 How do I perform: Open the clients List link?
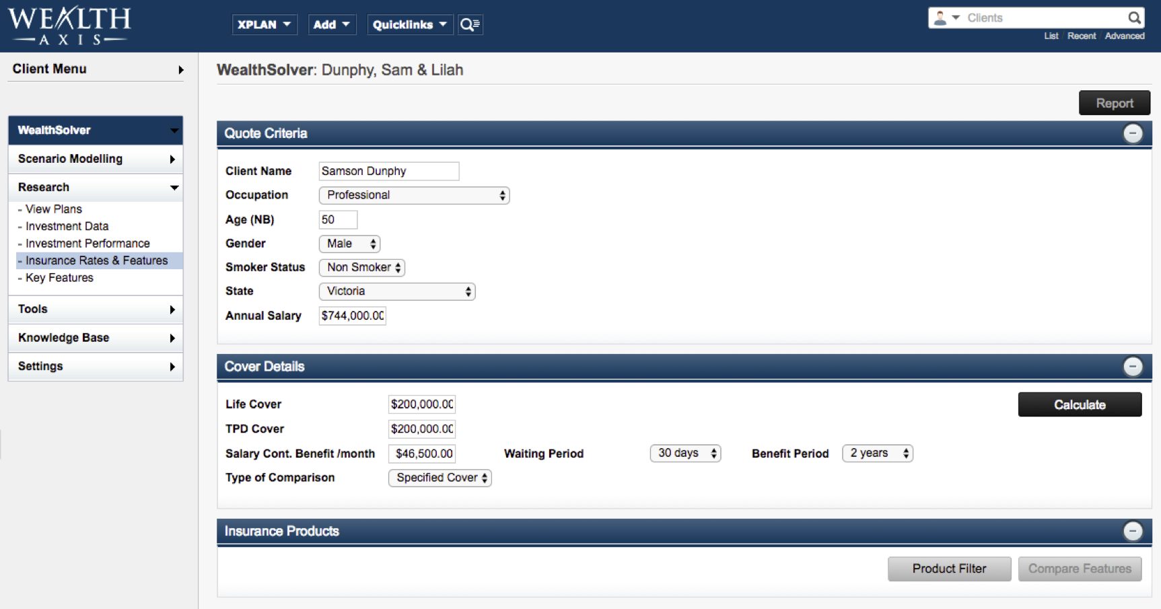[1051, 36]
